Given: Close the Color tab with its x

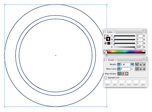Looking at the screenshot, I should pyautogui.click(x=114, y=32).
